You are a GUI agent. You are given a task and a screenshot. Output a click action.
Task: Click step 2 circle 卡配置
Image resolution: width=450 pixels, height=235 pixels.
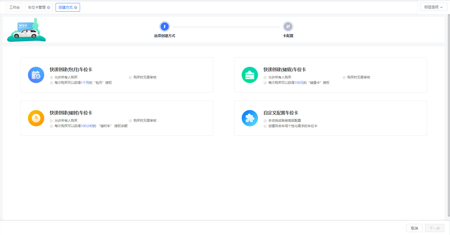(x=288, y=27)
